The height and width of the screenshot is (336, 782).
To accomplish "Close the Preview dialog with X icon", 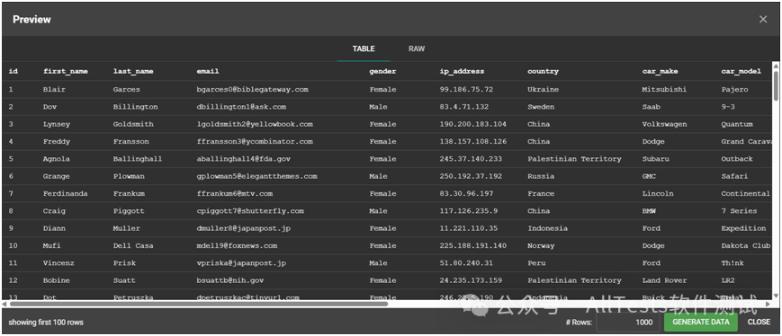I will 763,20.
